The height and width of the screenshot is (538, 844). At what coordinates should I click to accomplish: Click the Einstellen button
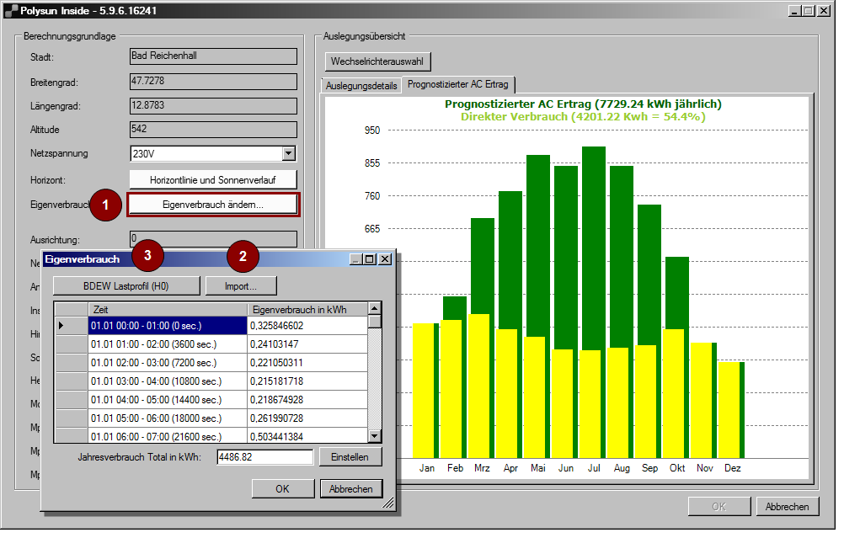tap(350, 456)
